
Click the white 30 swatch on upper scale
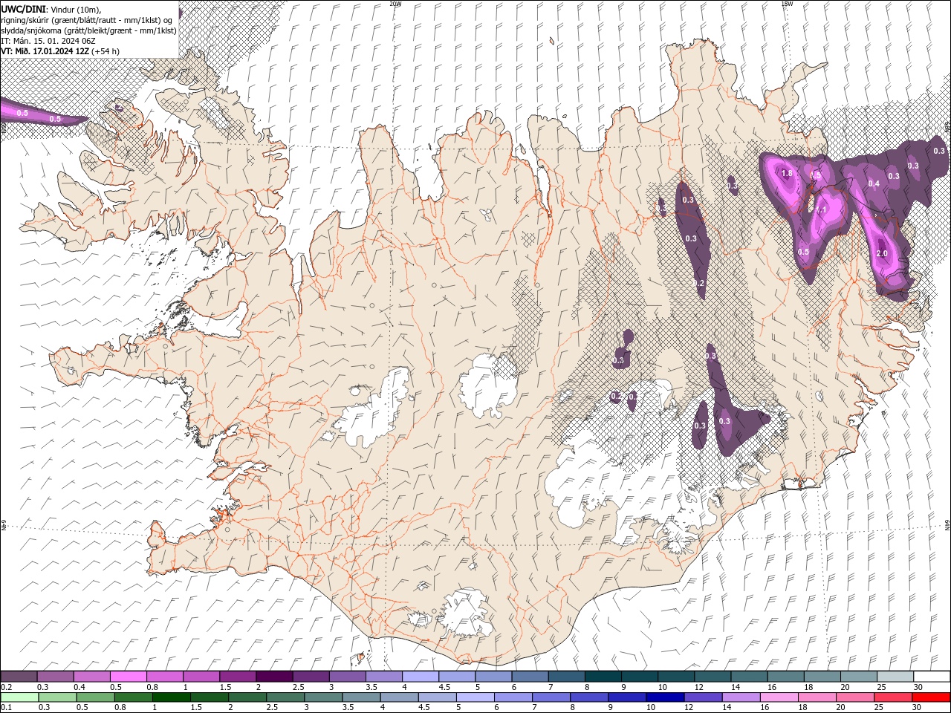(x=931, y=677)
